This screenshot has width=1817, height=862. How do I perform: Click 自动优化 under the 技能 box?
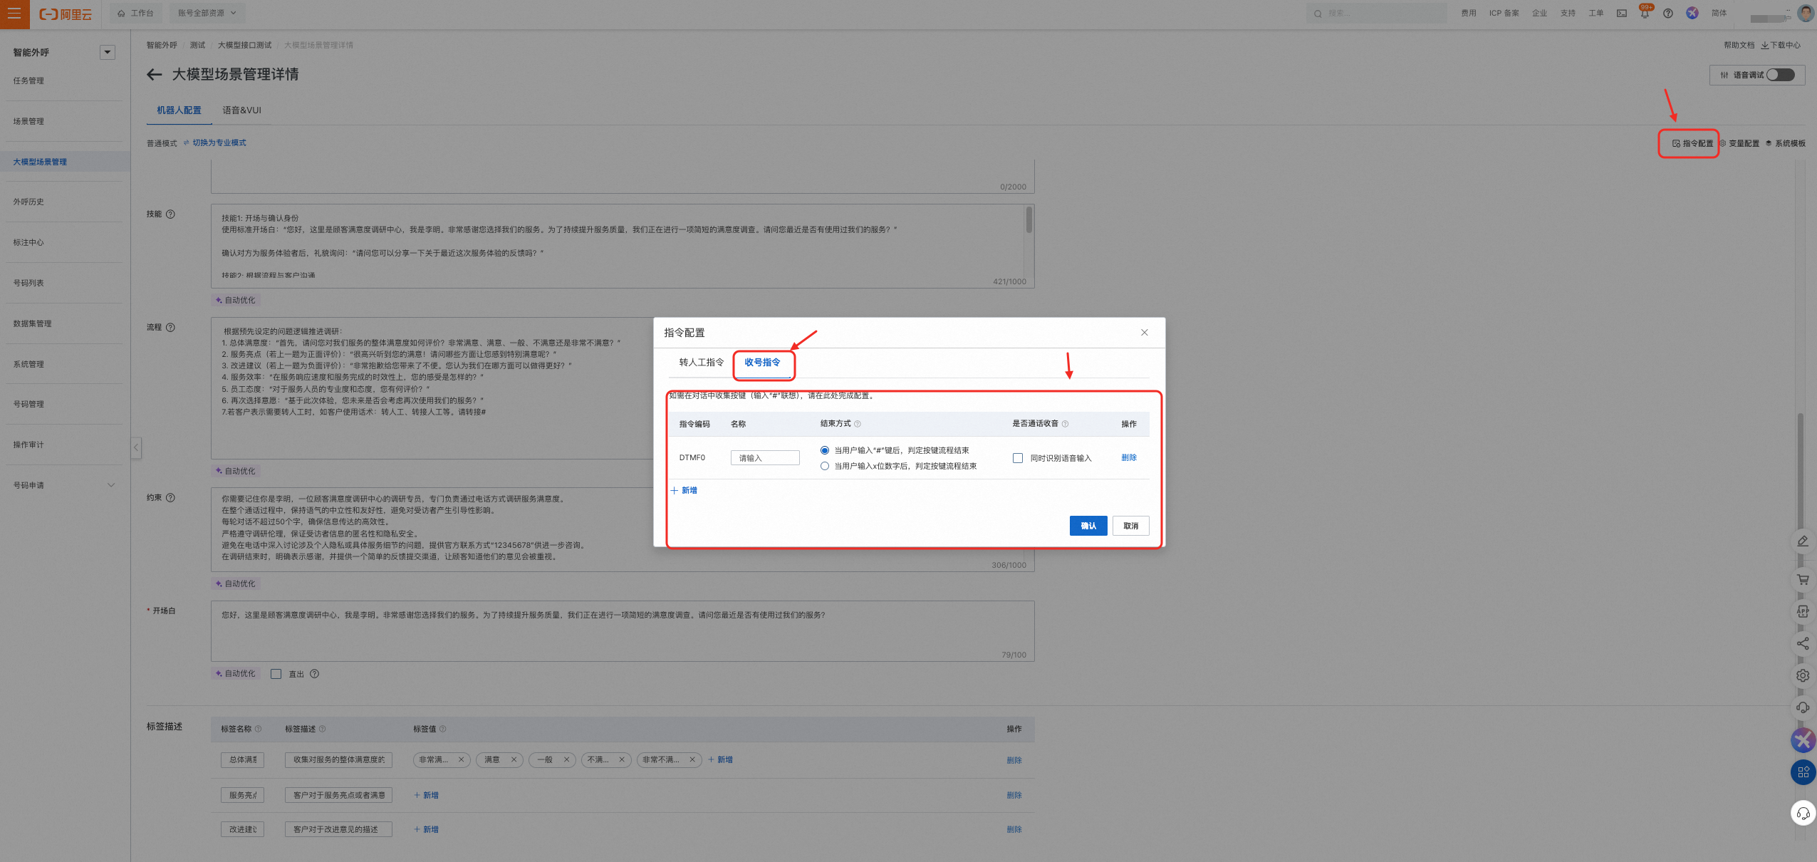click(236, 301)
